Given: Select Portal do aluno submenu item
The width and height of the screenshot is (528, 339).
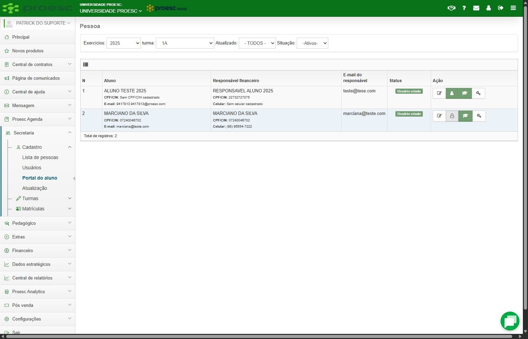Looking at the screenshot, I should coord(40,178).
